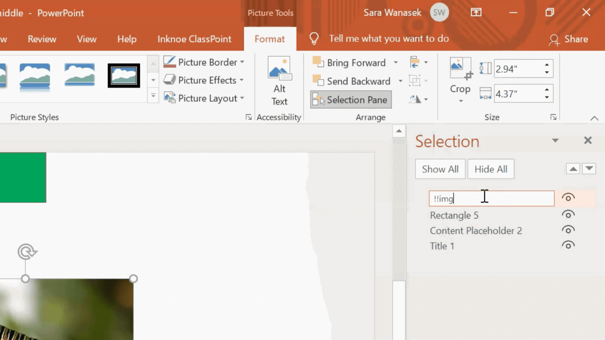Click the Bring Forward icon
Screen dimensions: 605x340
point(317,62)
